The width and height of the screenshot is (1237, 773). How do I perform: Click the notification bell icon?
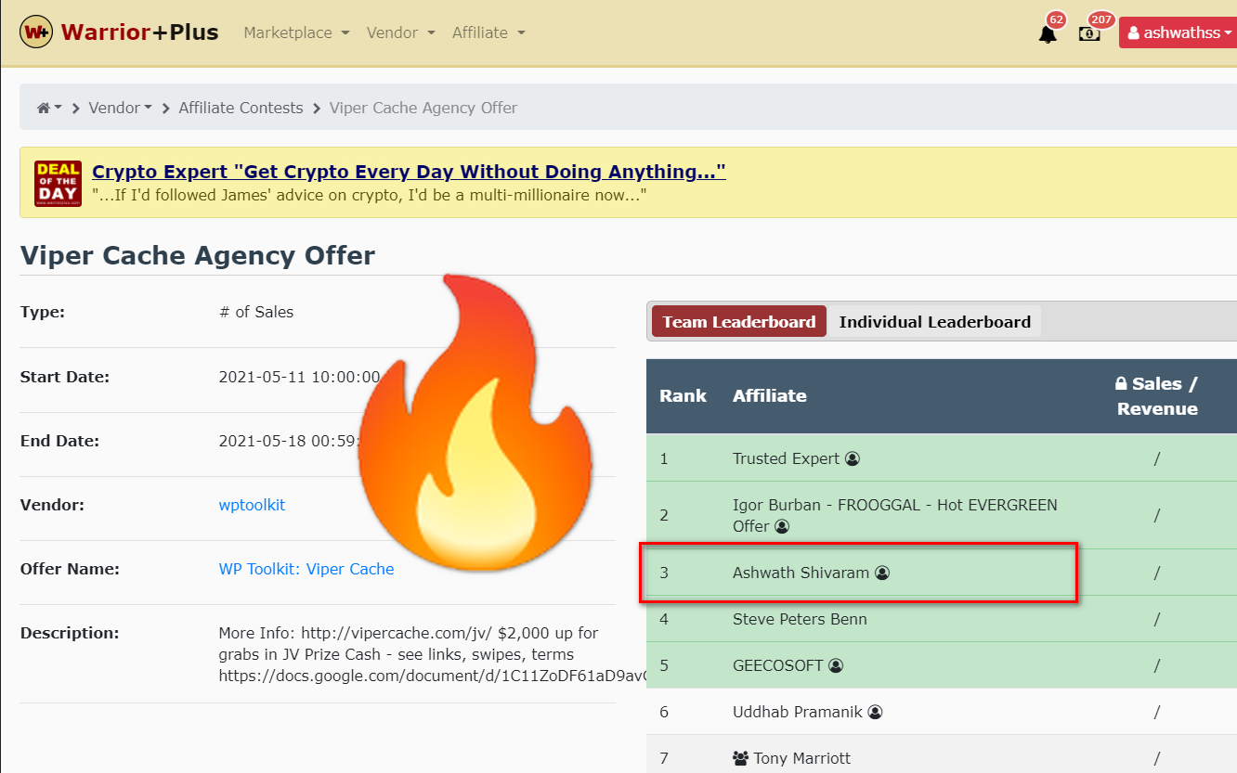pos(1048,34)
